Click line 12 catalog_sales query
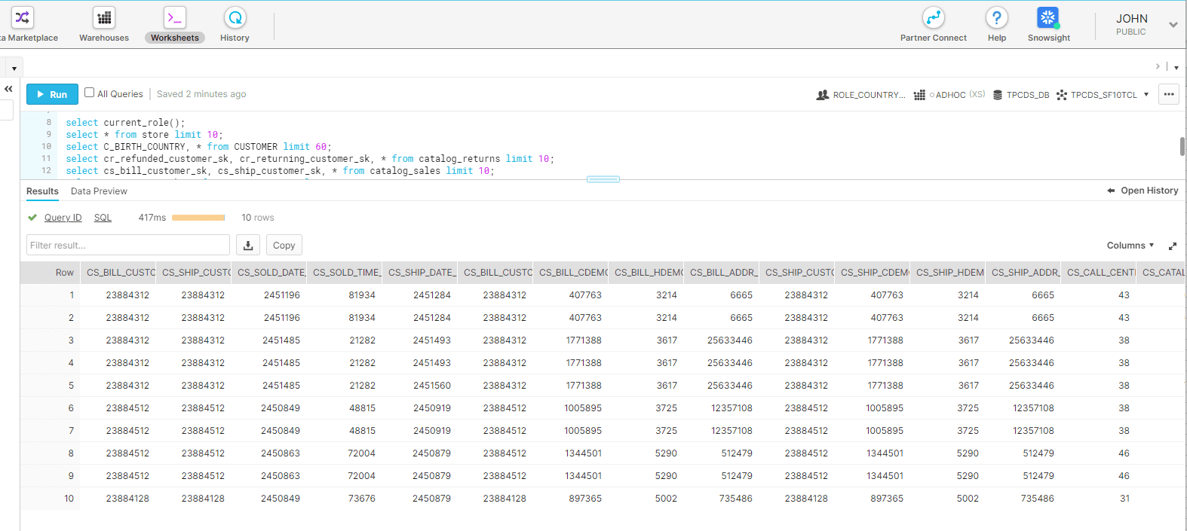This screenshot has height=531, width=1187. click(280, 171)
